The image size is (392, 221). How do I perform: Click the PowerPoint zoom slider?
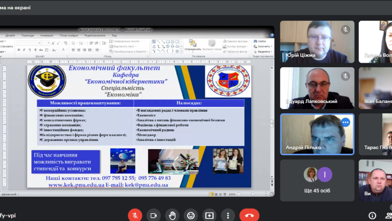[253, 194]
